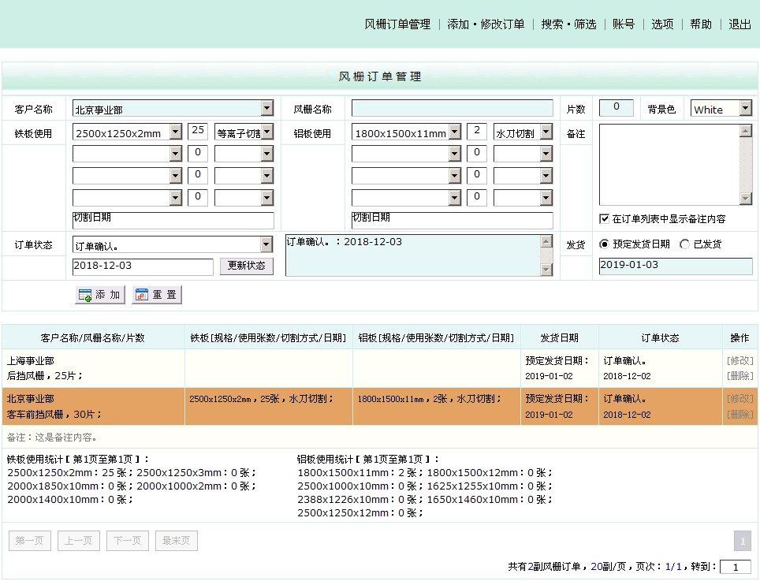The height and width of the screenshot is (581, 760).
Task: Click the 转到 page number field
Action: coord(736,567)
